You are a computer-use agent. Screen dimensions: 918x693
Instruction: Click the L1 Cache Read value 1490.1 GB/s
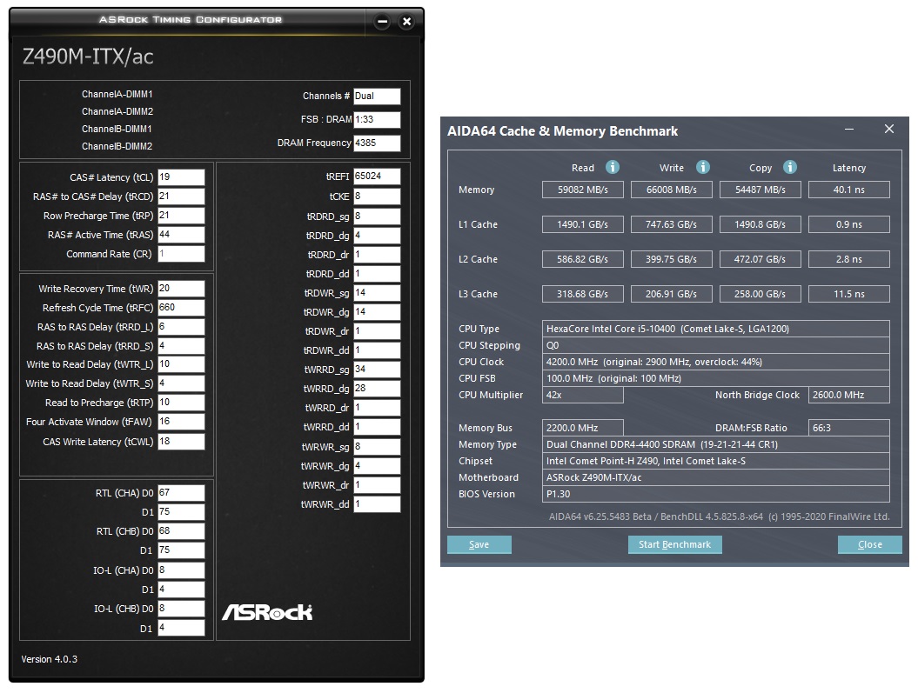(x=582, y=224)
